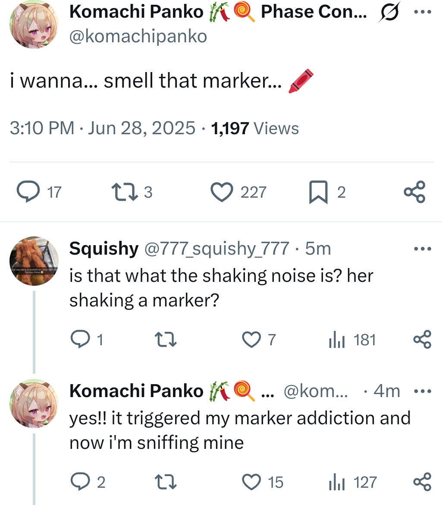The image size is (442, 505).
Task: Bookmark the main Komachi Panko post
Action: (x=317, y=193)
